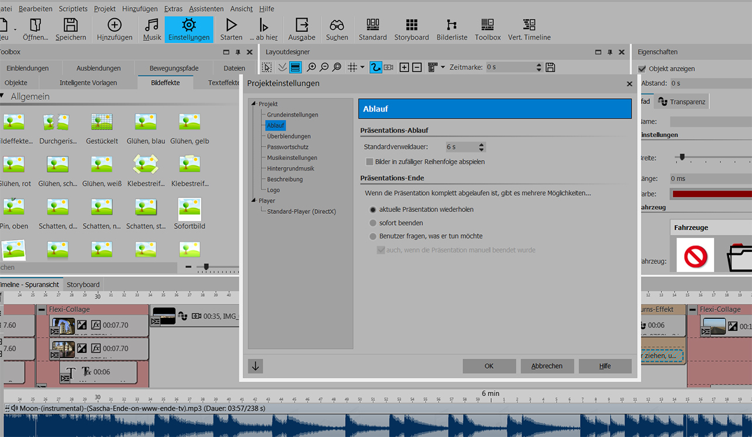
Task: Open the Ausgabe export icon
Action: pyautogui.click(x=302, y=25)
